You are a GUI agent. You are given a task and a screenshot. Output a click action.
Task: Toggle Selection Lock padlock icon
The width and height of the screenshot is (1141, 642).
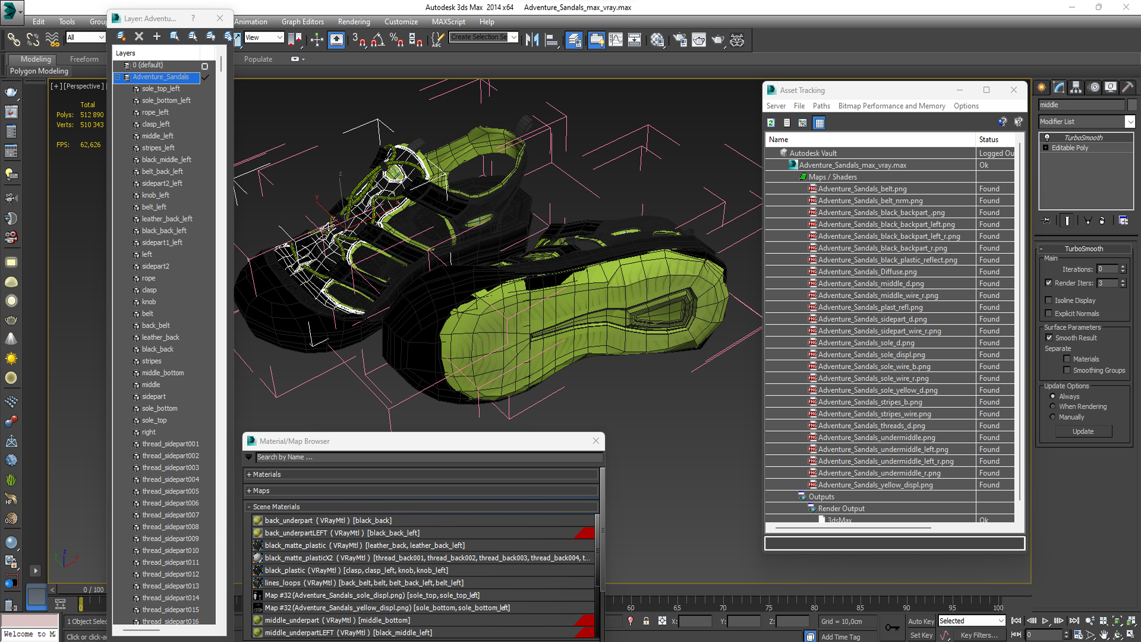coord(646,621)
